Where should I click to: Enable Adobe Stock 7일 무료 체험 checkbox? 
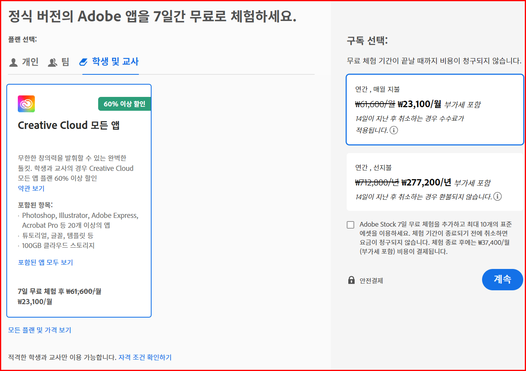point(351,225)
